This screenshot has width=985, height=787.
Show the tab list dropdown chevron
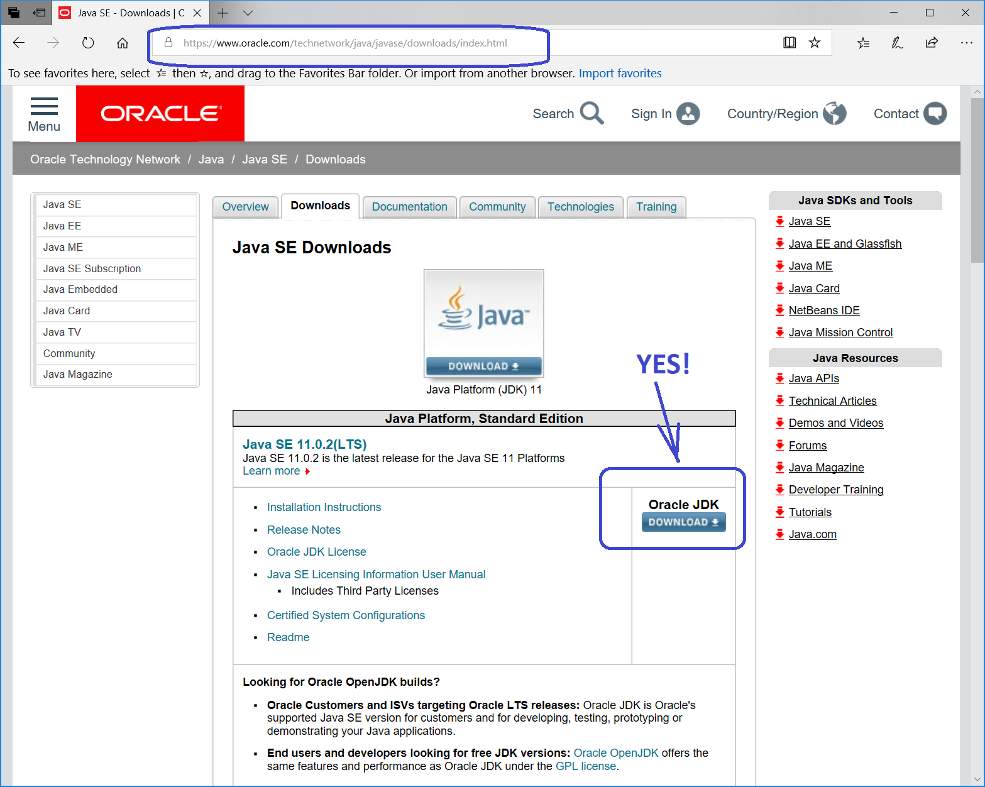248,13
